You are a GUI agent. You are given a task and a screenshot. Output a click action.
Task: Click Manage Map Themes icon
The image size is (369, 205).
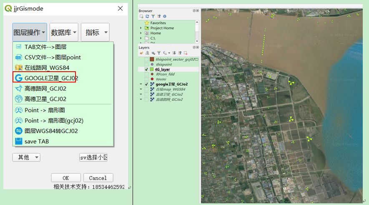point(153,53)
